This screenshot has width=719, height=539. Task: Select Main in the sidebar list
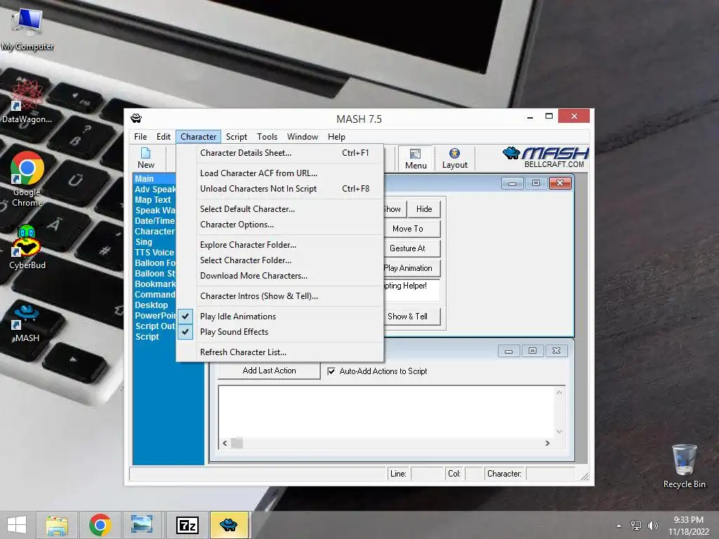154,179
